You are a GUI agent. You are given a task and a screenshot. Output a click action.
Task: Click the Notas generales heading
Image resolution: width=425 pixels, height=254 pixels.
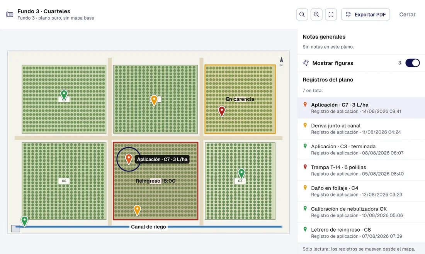click(x=324, y=37)
